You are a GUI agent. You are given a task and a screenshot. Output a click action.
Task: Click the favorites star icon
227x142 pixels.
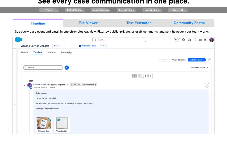tap(175, 40)
